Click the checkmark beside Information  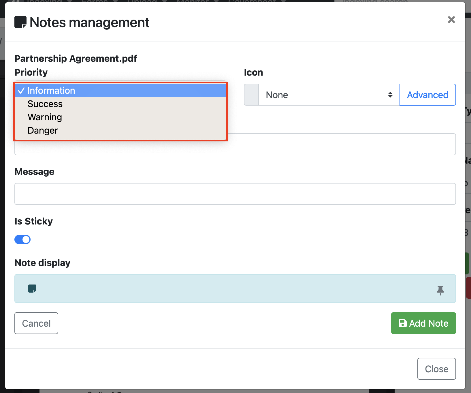pyautogui.click(x=21, y=91)
